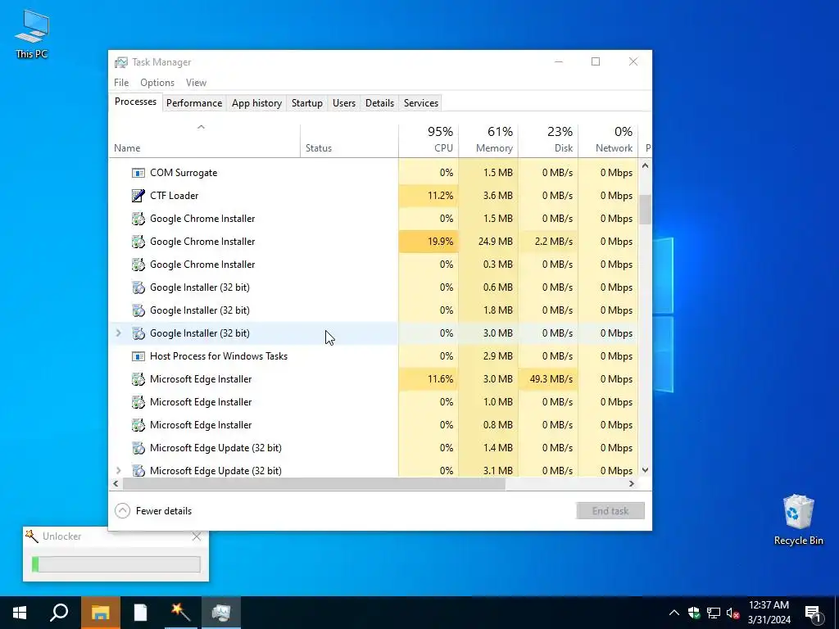Close the Unlocker progress window
This screenshot has width=839, height=629.
[x=197, y=536]
